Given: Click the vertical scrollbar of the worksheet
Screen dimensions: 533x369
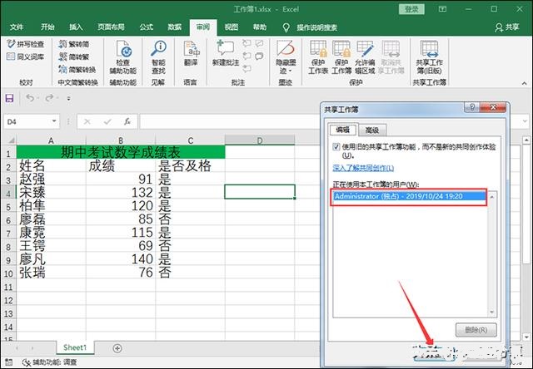Looking at the screenshot, I should coord(526,238).
